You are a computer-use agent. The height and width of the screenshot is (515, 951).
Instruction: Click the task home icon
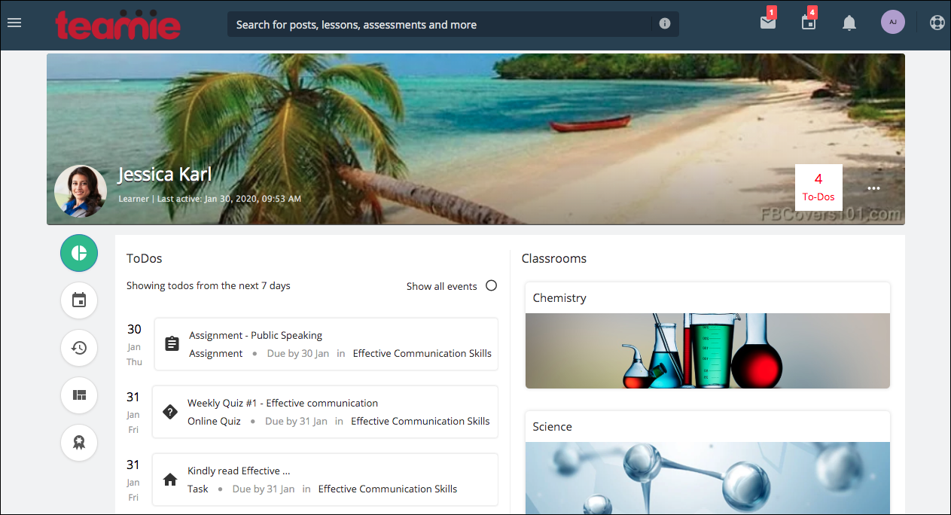(x=170, y=480)
